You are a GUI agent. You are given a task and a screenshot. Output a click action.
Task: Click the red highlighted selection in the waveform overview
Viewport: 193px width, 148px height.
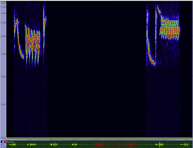[x=115, y=144]
